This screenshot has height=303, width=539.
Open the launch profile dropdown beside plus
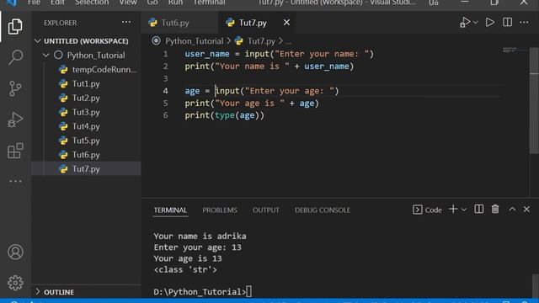(464, 210)
